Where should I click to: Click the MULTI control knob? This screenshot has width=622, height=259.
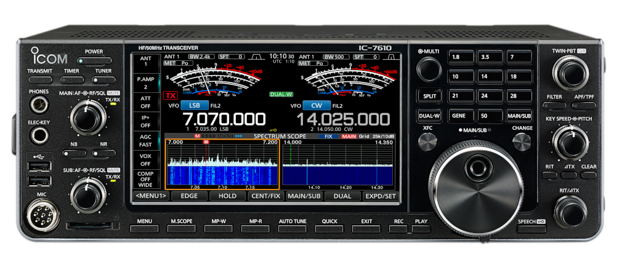(x=429, y=70)
